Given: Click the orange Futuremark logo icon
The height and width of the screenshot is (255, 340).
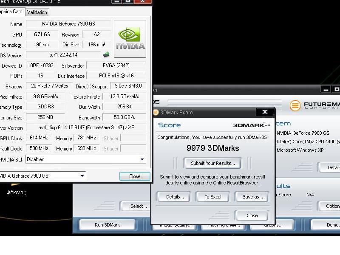Looking at the screenshot, I should 295,105.
